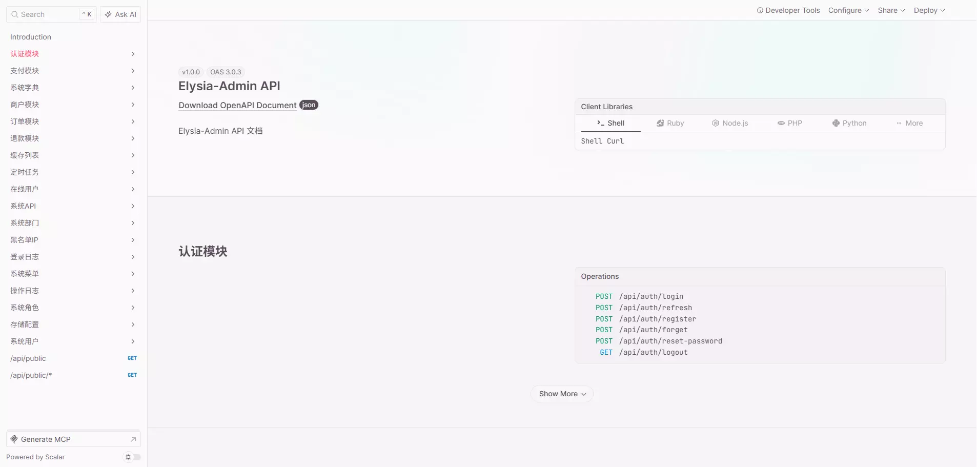This screenshot has width=977, height=467.
Task: Click the More ellipsis icon
Action: tap(899, 123)
